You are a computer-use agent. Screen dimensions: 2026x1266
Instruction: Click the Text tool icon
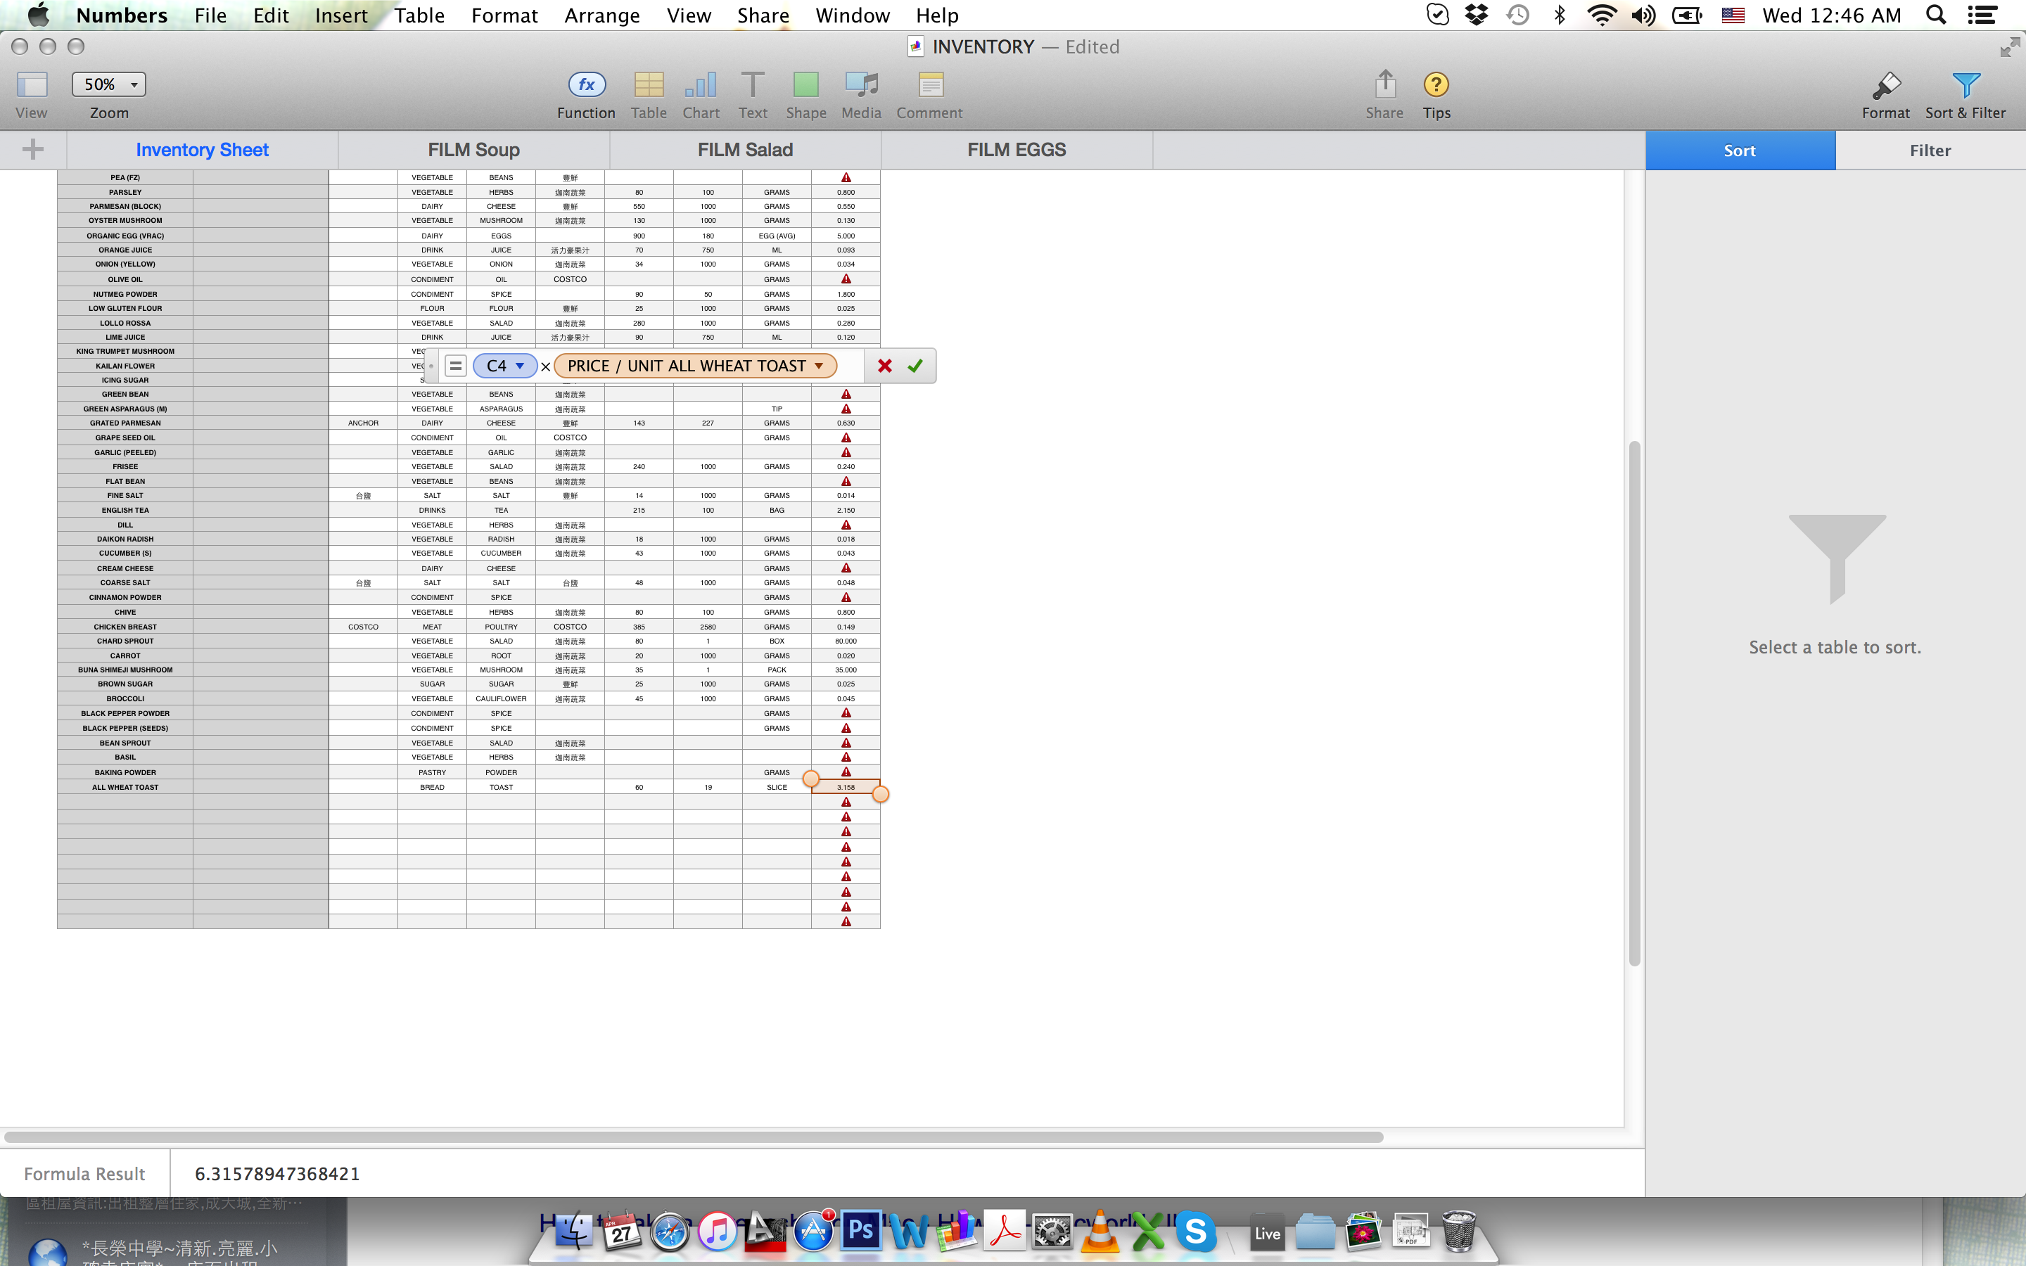pyautogui.click(x=752, y=84)
